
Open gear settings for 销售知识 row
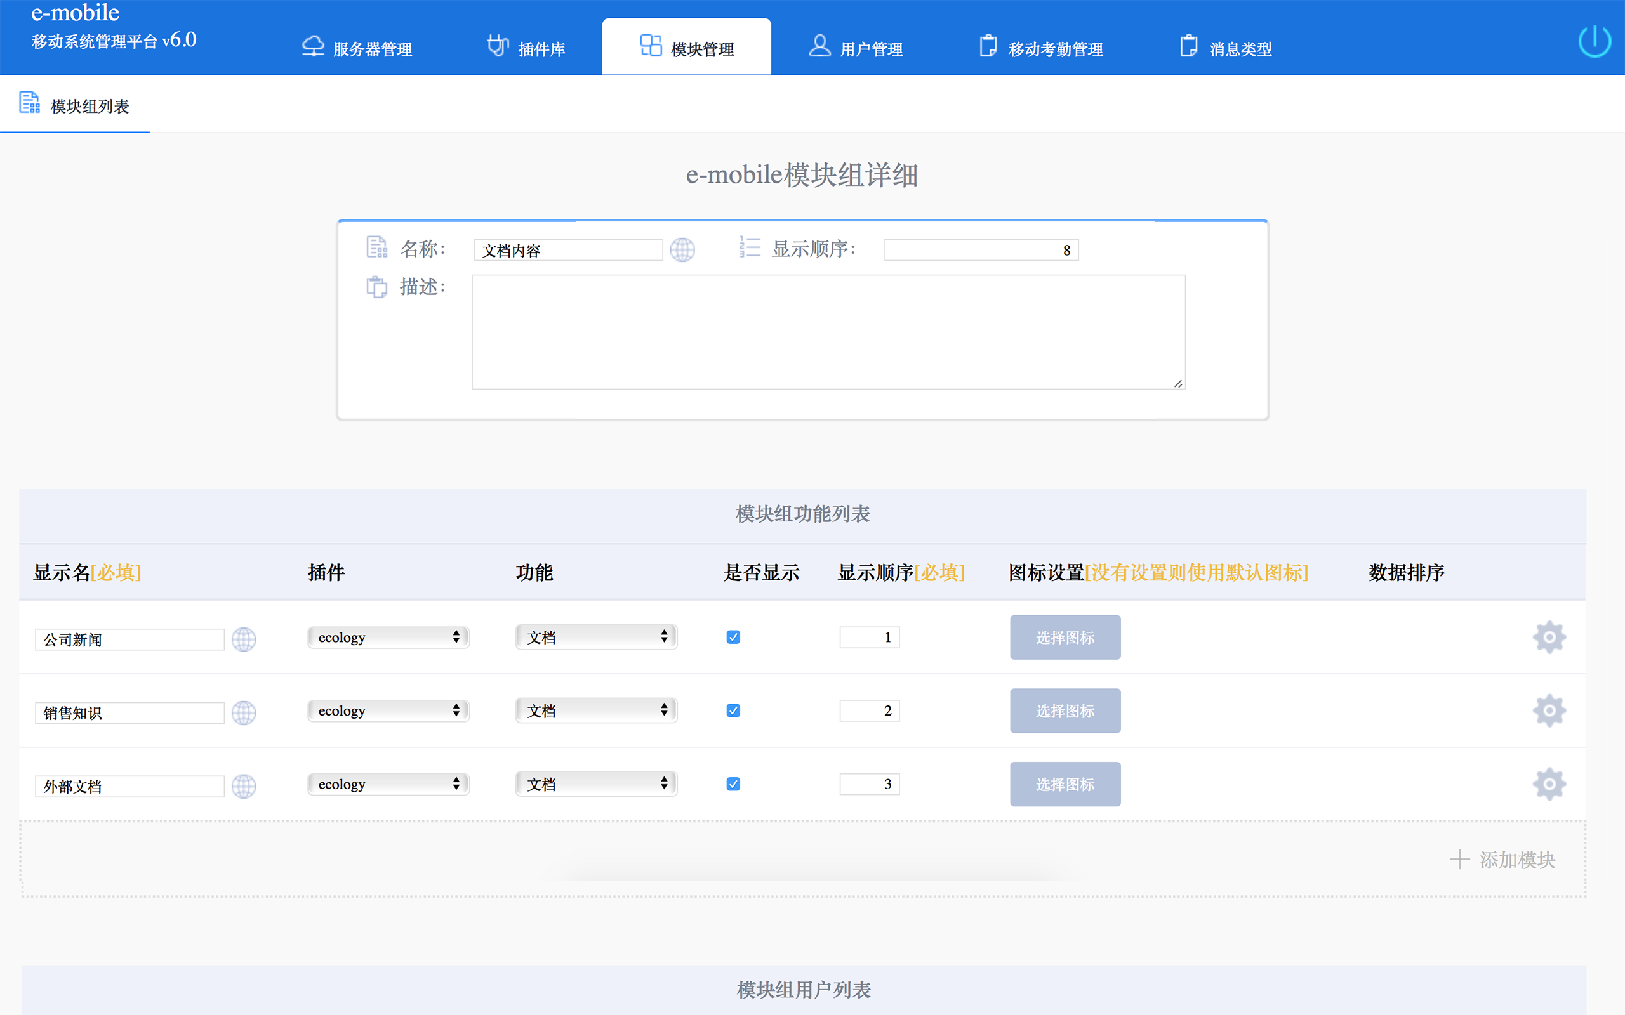pyautogui.click(x=1549, y=710)
